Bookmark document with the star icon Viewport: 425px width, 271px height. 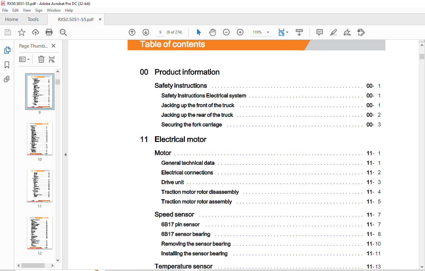pos(21,32)
